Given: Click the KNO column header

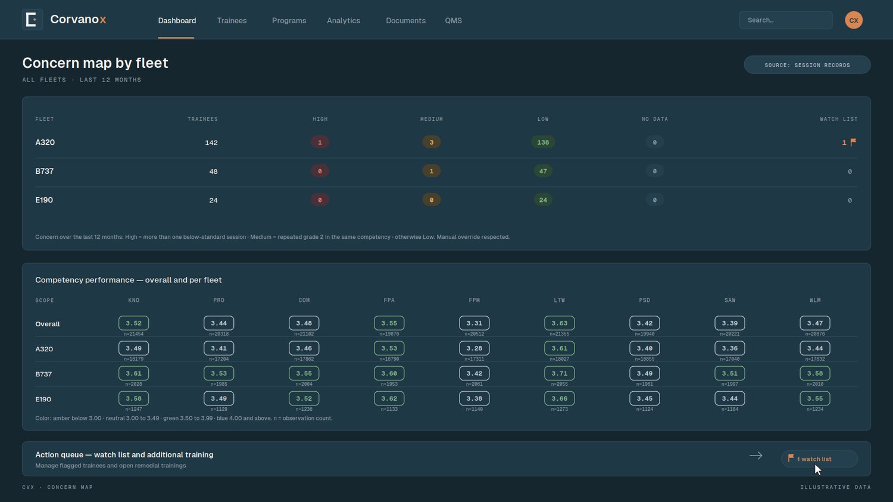Looking at the screenshot, I should point(133,300).
